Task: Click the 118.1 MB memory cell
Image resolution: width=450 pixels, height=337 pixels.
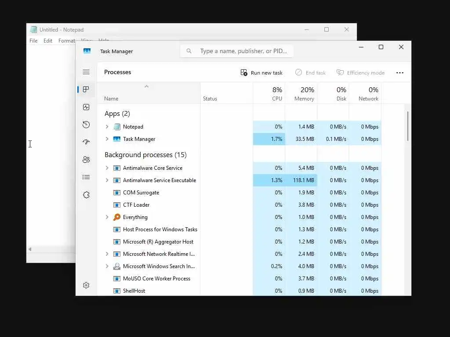Action: tap(301, 180)
